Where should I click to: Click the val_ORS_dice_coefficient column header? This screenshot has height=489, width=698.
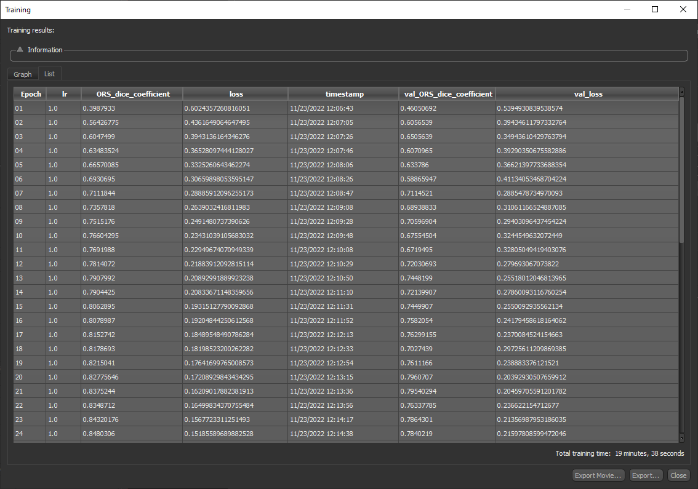[x=447, y=94]
